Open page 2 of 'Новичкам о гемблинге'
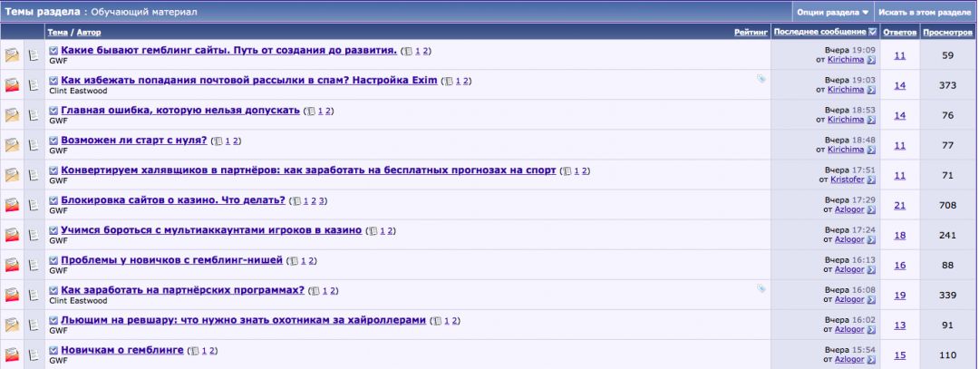Image resolution: width=979 pixels, height=369 pixels. point(211,351)
